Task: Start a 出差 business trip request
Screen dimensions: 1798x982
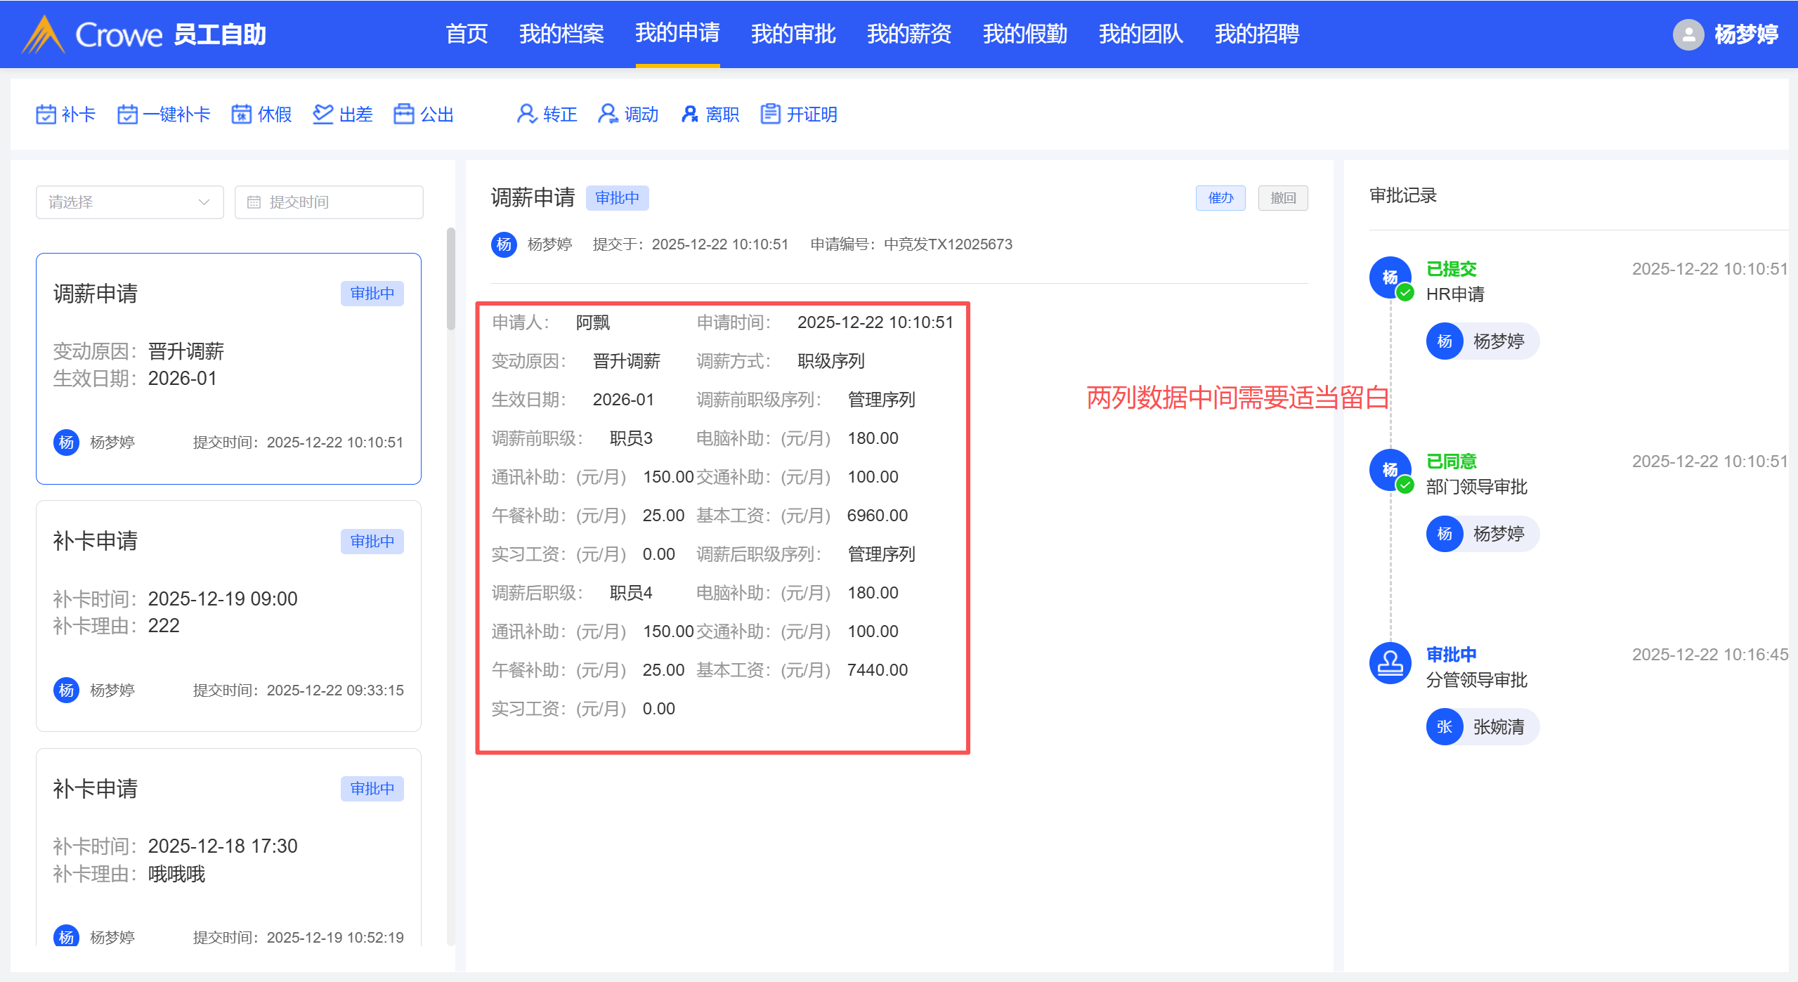Action: pos(323,114)
